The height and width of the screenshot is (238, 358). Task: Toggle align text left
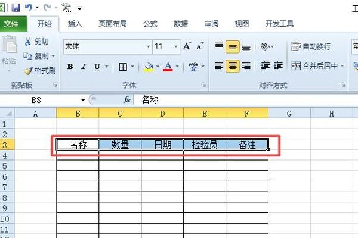219,66
